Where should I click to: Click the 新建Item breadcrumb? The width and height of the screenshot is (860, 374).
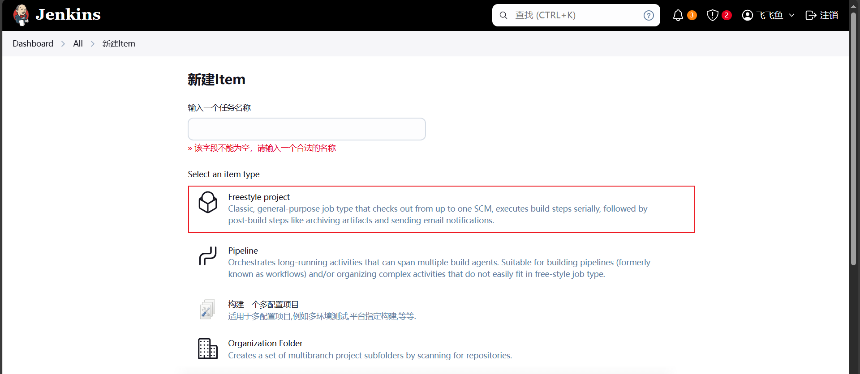click(x=119, y=43)
